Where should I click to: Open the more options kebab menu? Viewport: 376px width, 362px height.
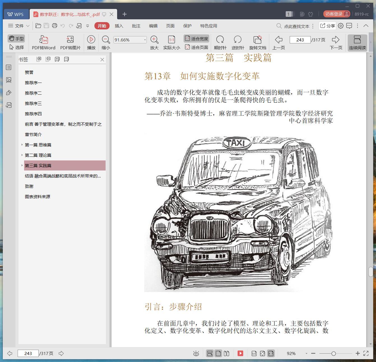[358, 26]
